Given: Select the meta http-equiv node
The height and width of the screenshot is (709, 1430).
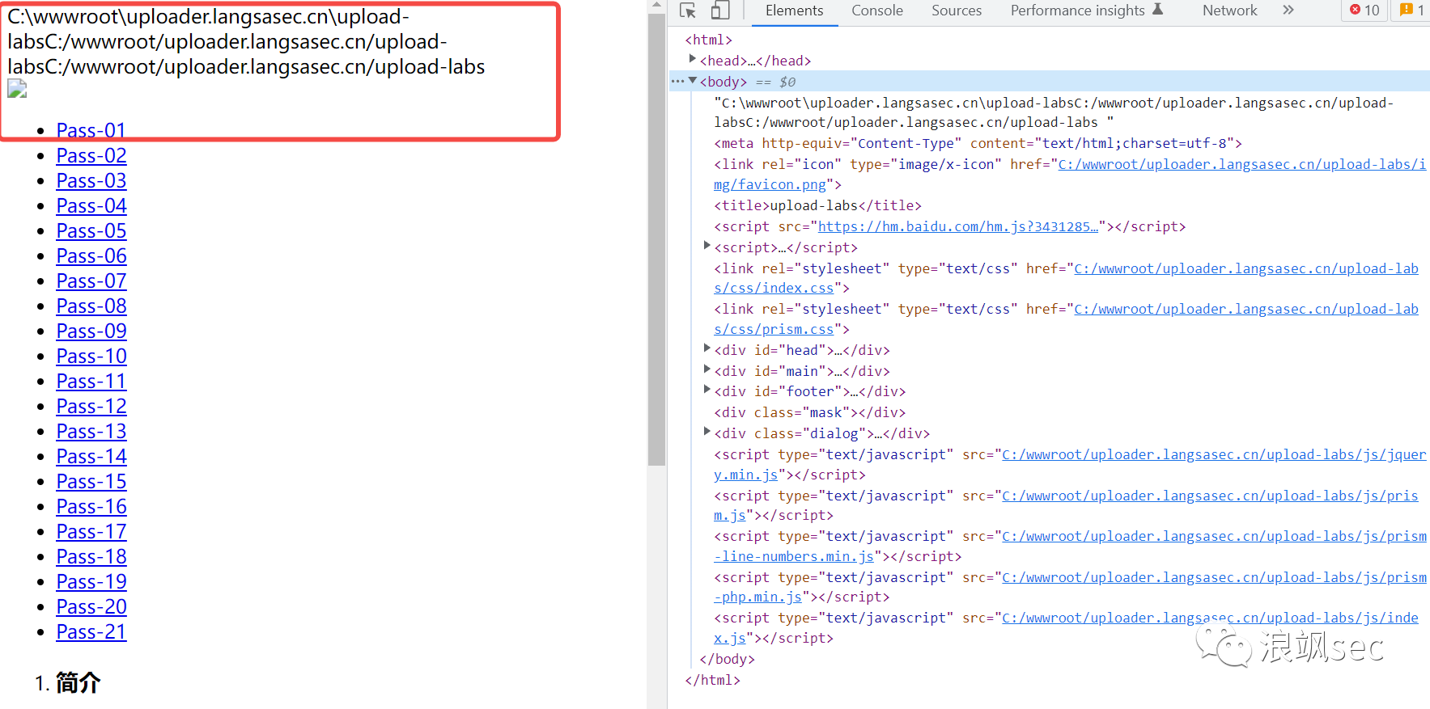Looking at the screenshot, I should 978,143.
